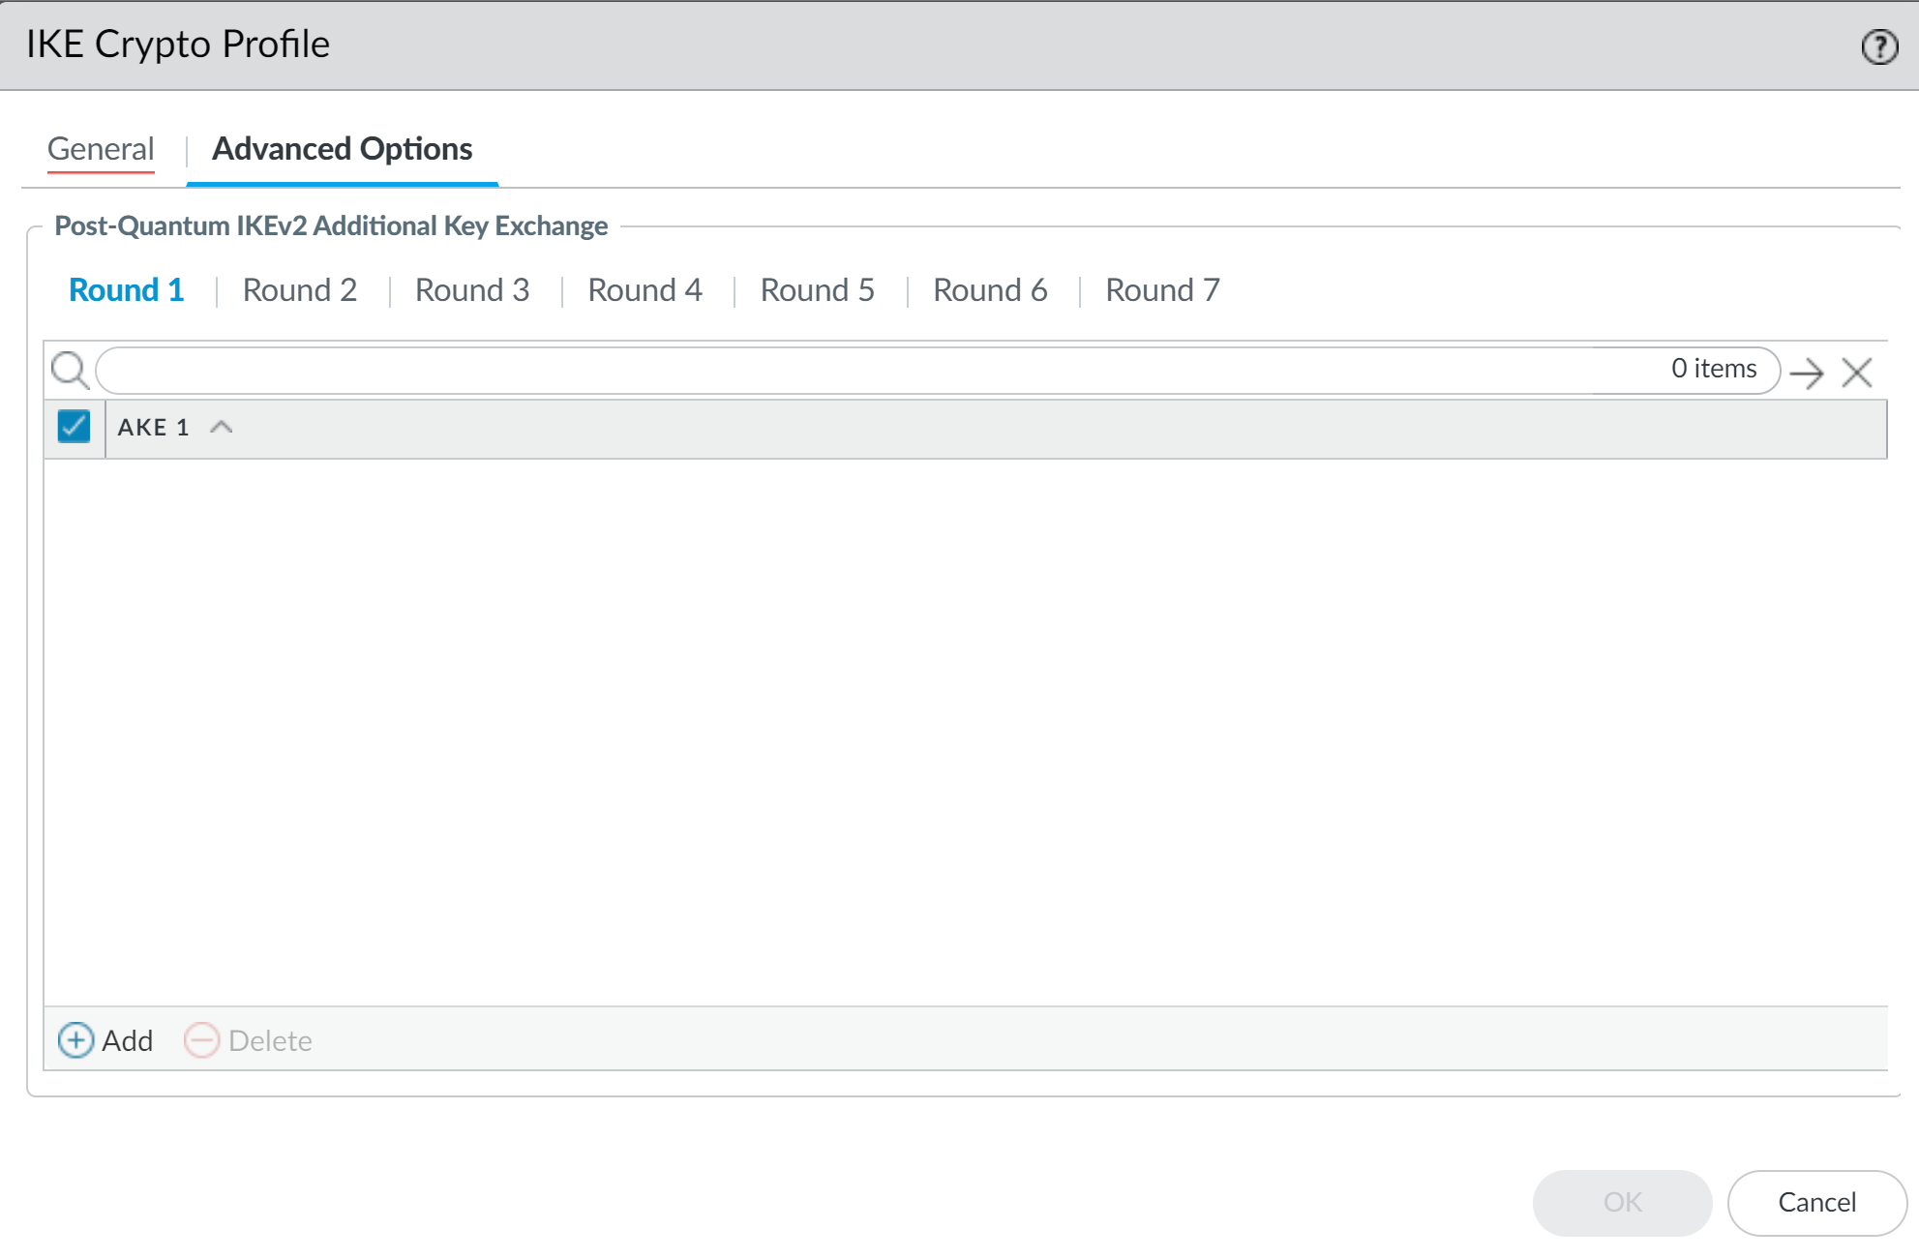Go to the Round 3 tab
The height and width of the screenshot is (1259, 1919).
(472, 290)
